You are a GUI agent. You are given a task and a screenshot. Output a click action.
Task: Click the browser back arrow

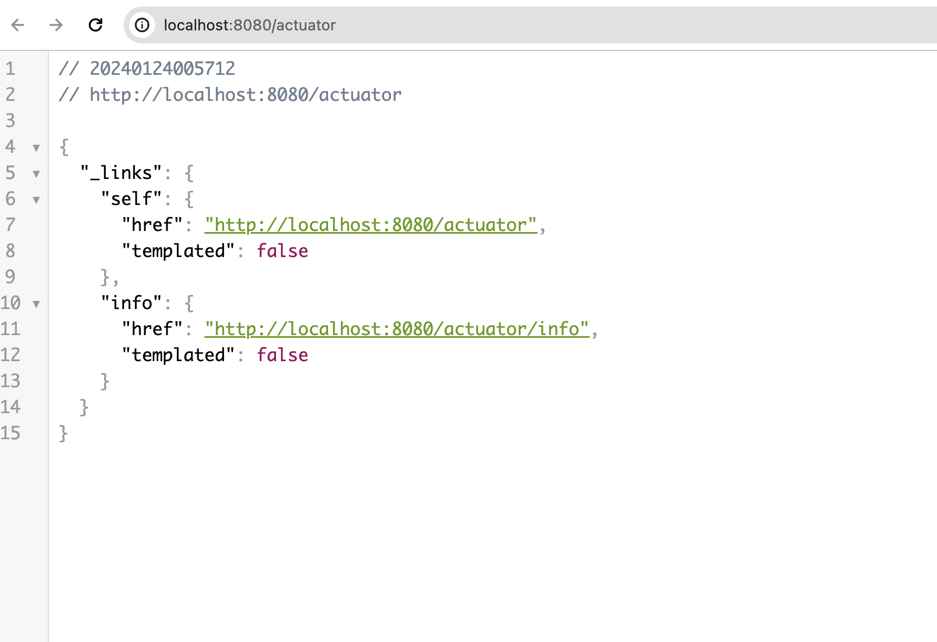[x=18, y=25]
